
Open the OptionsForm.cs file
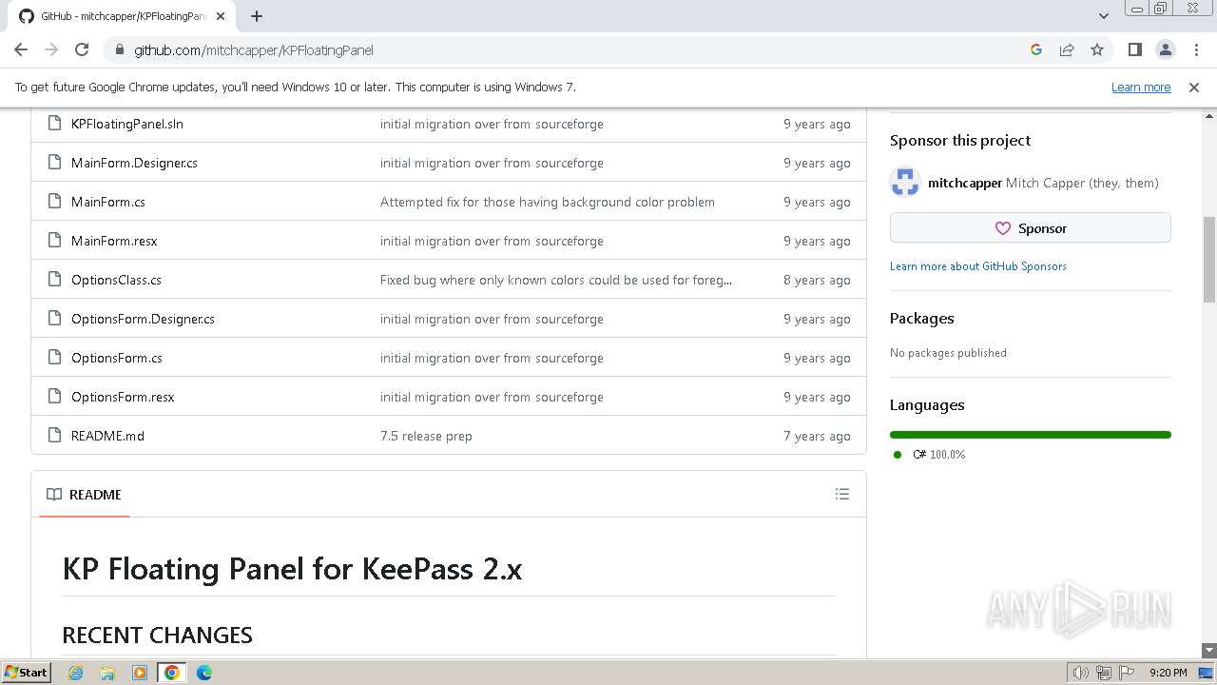pyautogui.click(x=117, y=358)
